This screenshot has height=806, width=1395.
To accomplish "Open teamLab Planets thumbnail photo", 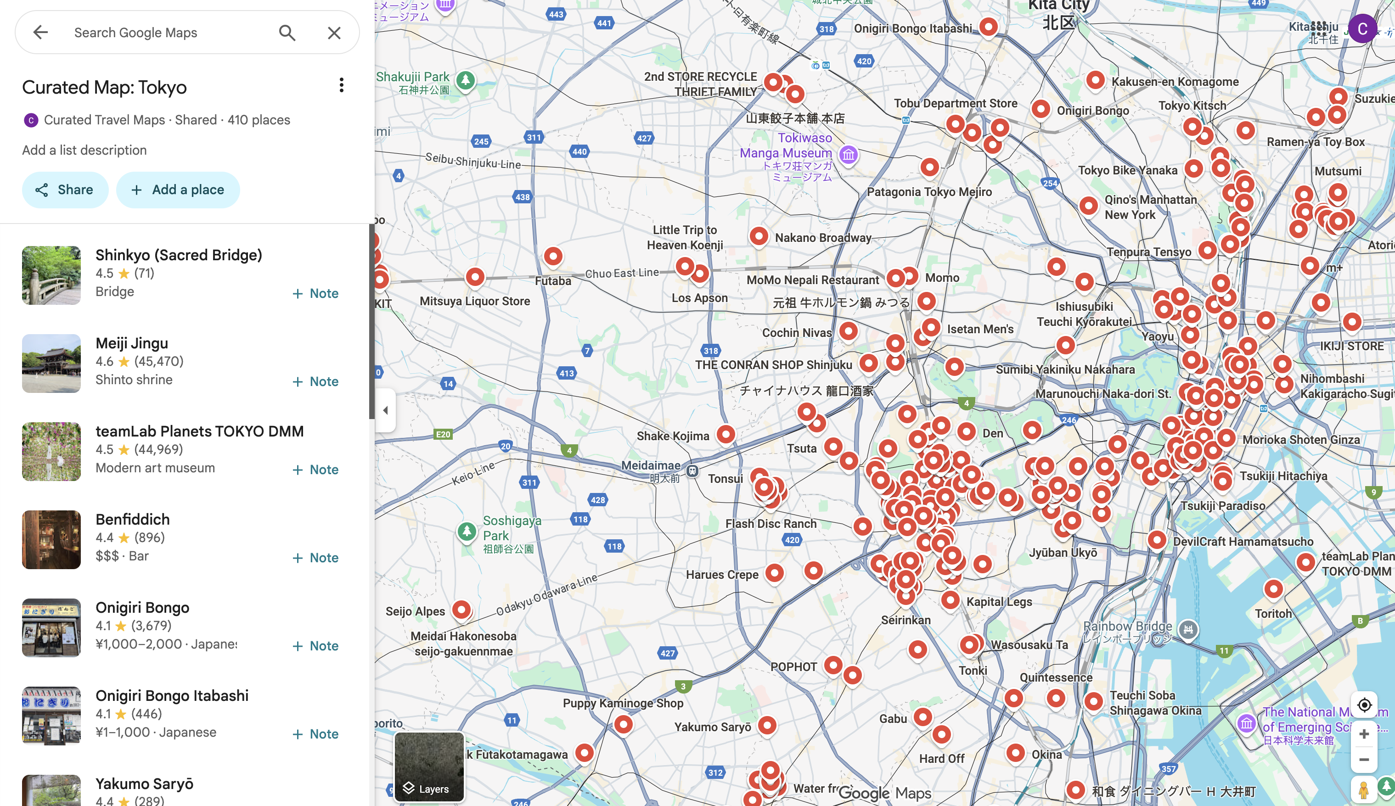I will point(51,451).
